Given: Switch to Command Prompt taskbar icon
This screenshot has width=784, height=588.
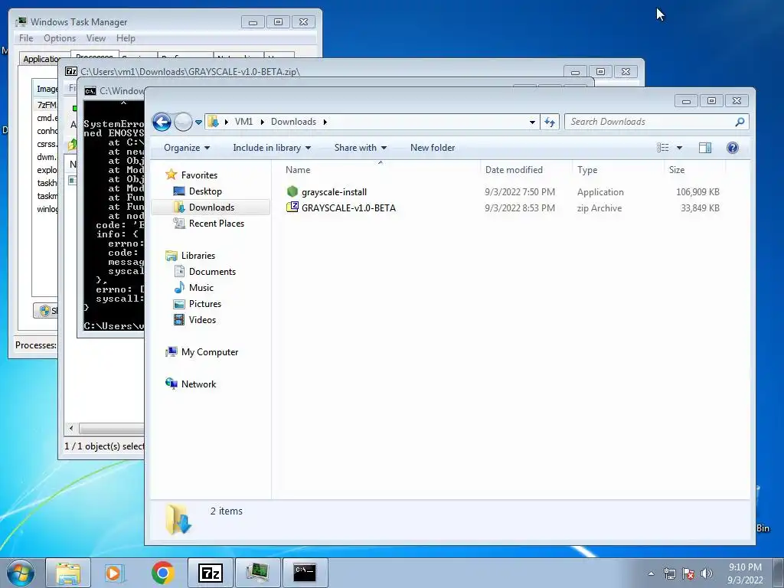Looking at the screenshot, I should click(305, 573).
